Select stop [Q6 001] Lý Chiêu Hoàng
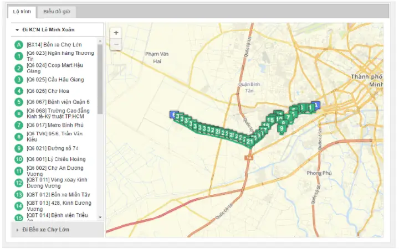 56,159
